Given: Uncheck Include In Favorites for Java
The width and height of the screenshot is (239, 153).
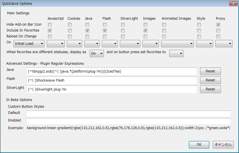Looking at the screenshot, I should [x=87, y=31].
